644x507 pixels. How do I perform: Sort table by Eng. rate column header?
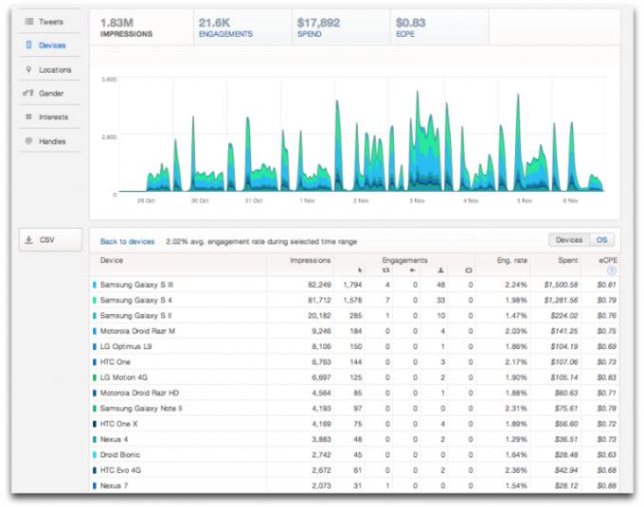512,260
